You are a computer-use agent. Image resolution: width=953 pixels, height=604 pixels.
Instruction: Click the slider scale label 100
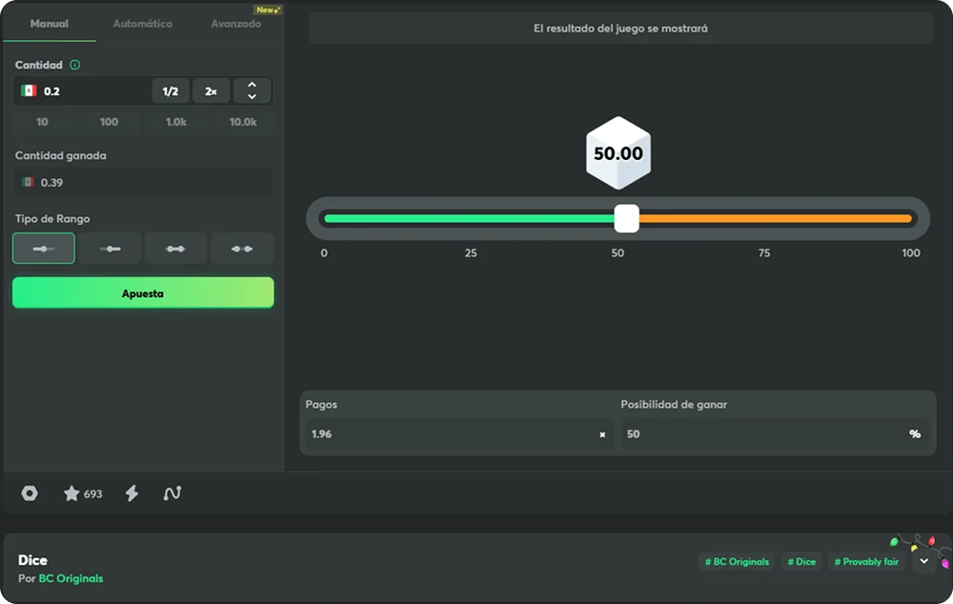(910, 252)
